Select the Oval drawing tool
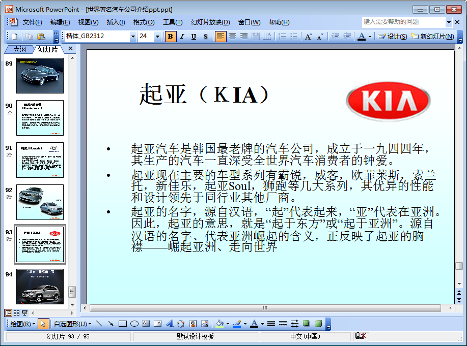Screen dimensions: 467x346 pos(134,324)
